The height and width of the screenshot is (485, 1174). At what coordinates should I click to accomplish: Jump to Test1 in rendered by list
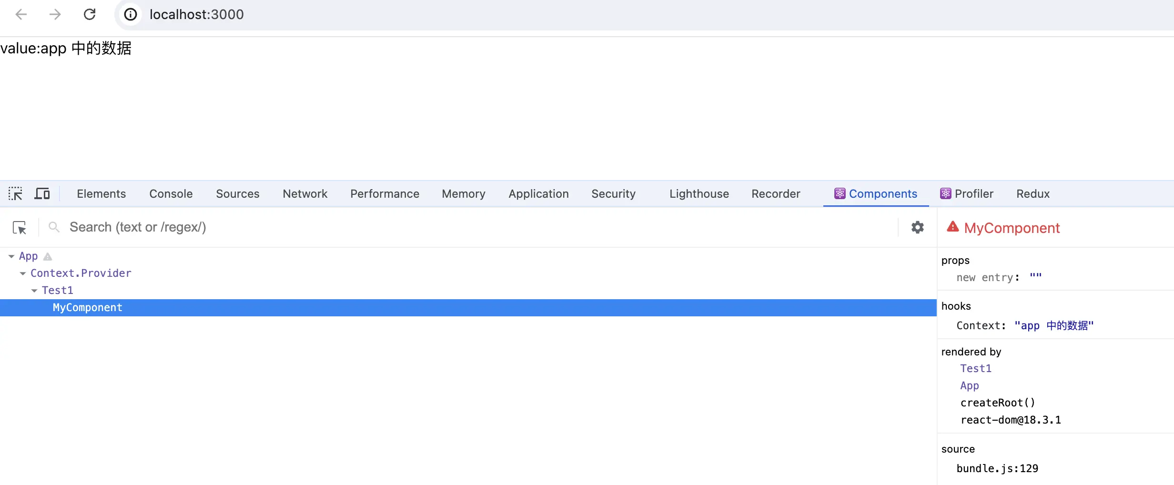click(x=976, y=369)
